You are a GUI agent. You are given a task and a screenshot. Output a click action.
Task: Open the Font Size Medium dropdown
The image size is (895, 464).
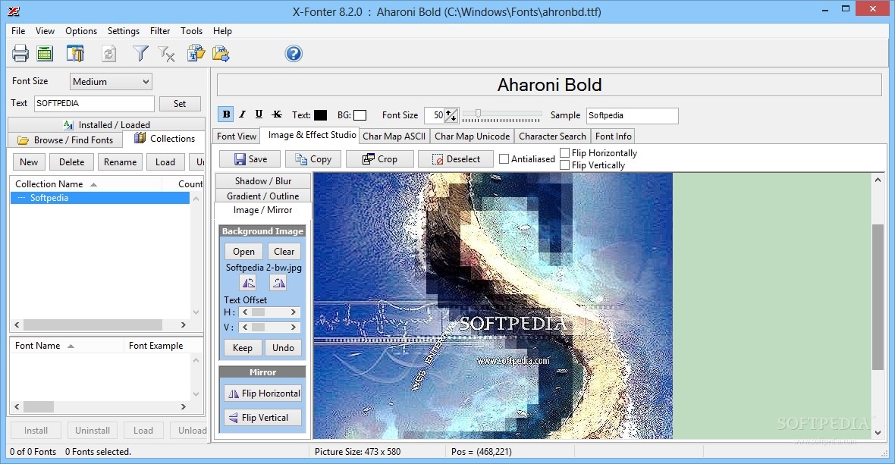click(x=111, y=82)
